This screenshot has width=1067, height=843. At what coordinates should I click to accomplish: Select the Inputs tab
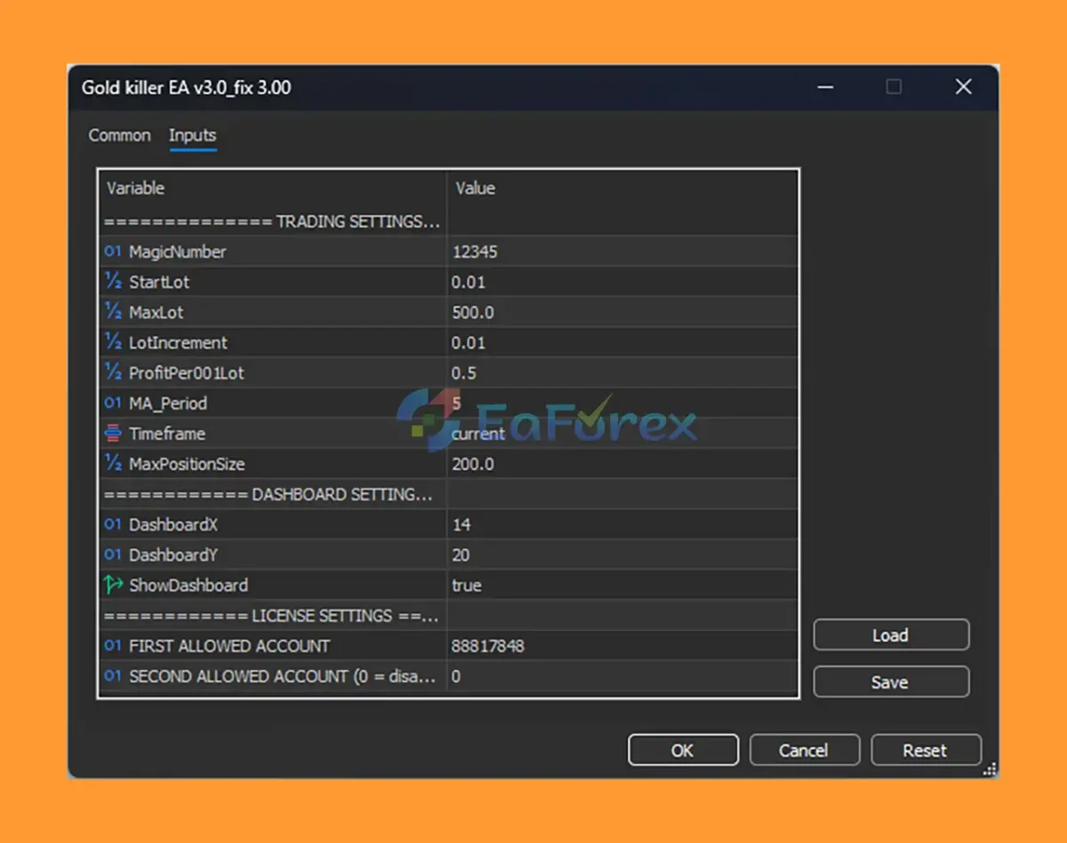click(192, 135)
